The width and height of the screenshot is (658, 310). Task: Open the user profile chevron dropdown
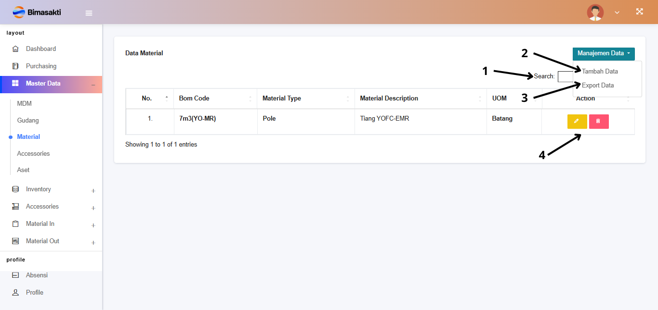pos(617,12)
